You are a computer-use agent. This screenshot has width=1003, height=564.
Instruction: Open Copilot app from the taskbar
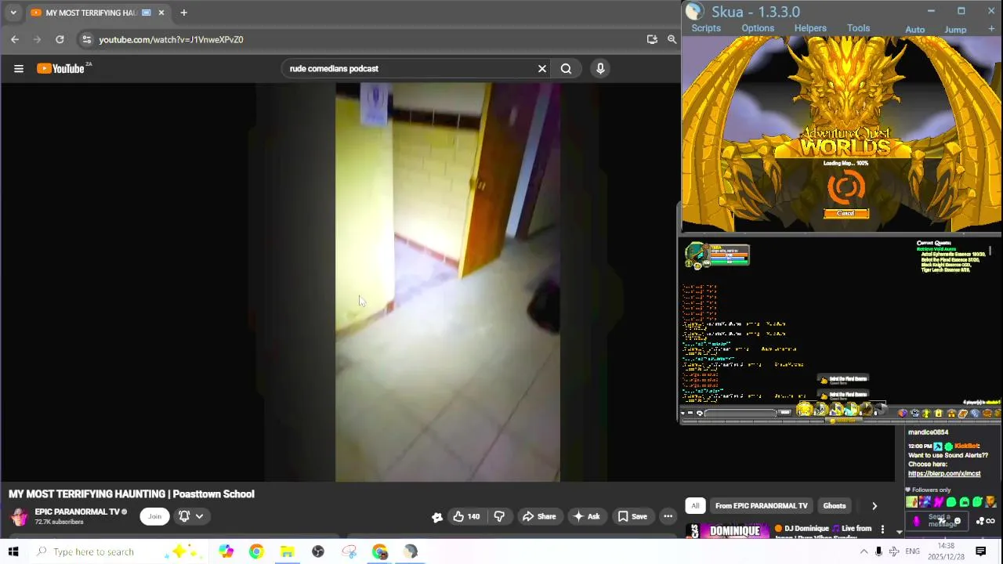(226, 551)
